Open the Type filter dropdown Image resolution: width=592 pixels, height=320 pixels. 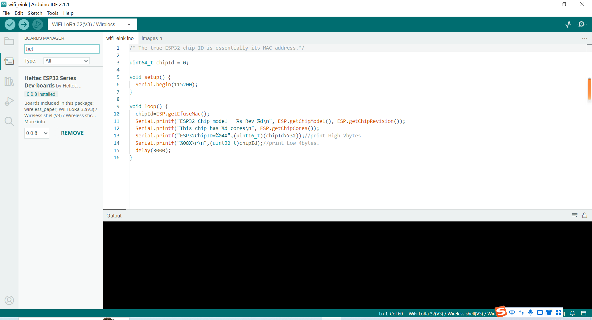pos(67,61)
